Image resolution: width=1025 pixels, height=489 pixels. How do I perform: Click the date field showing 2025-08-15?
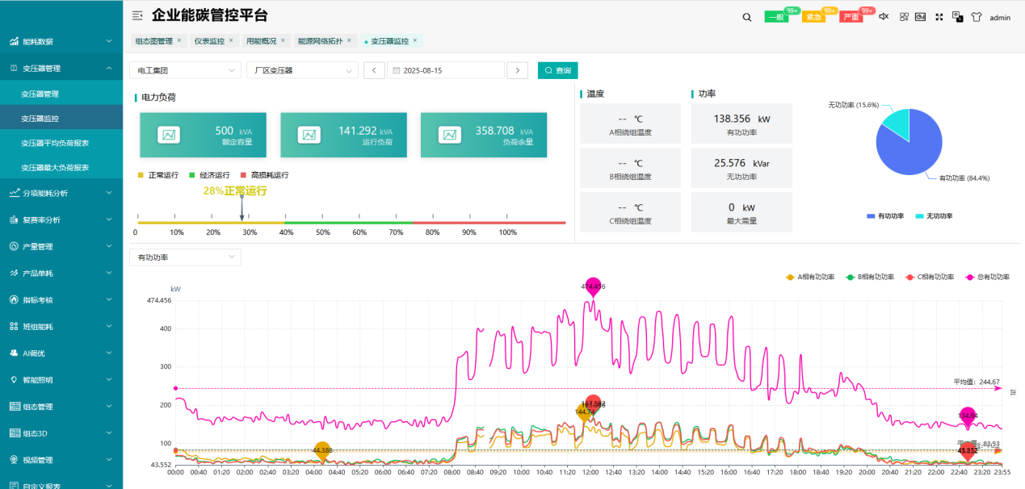[x=444, y=70]
